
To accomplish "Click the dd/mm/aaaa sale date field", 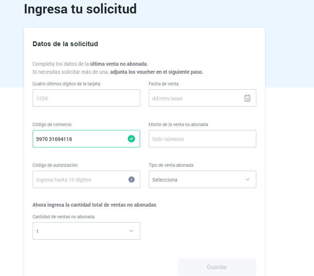I will pyautogui.click(x=203, y=98).
